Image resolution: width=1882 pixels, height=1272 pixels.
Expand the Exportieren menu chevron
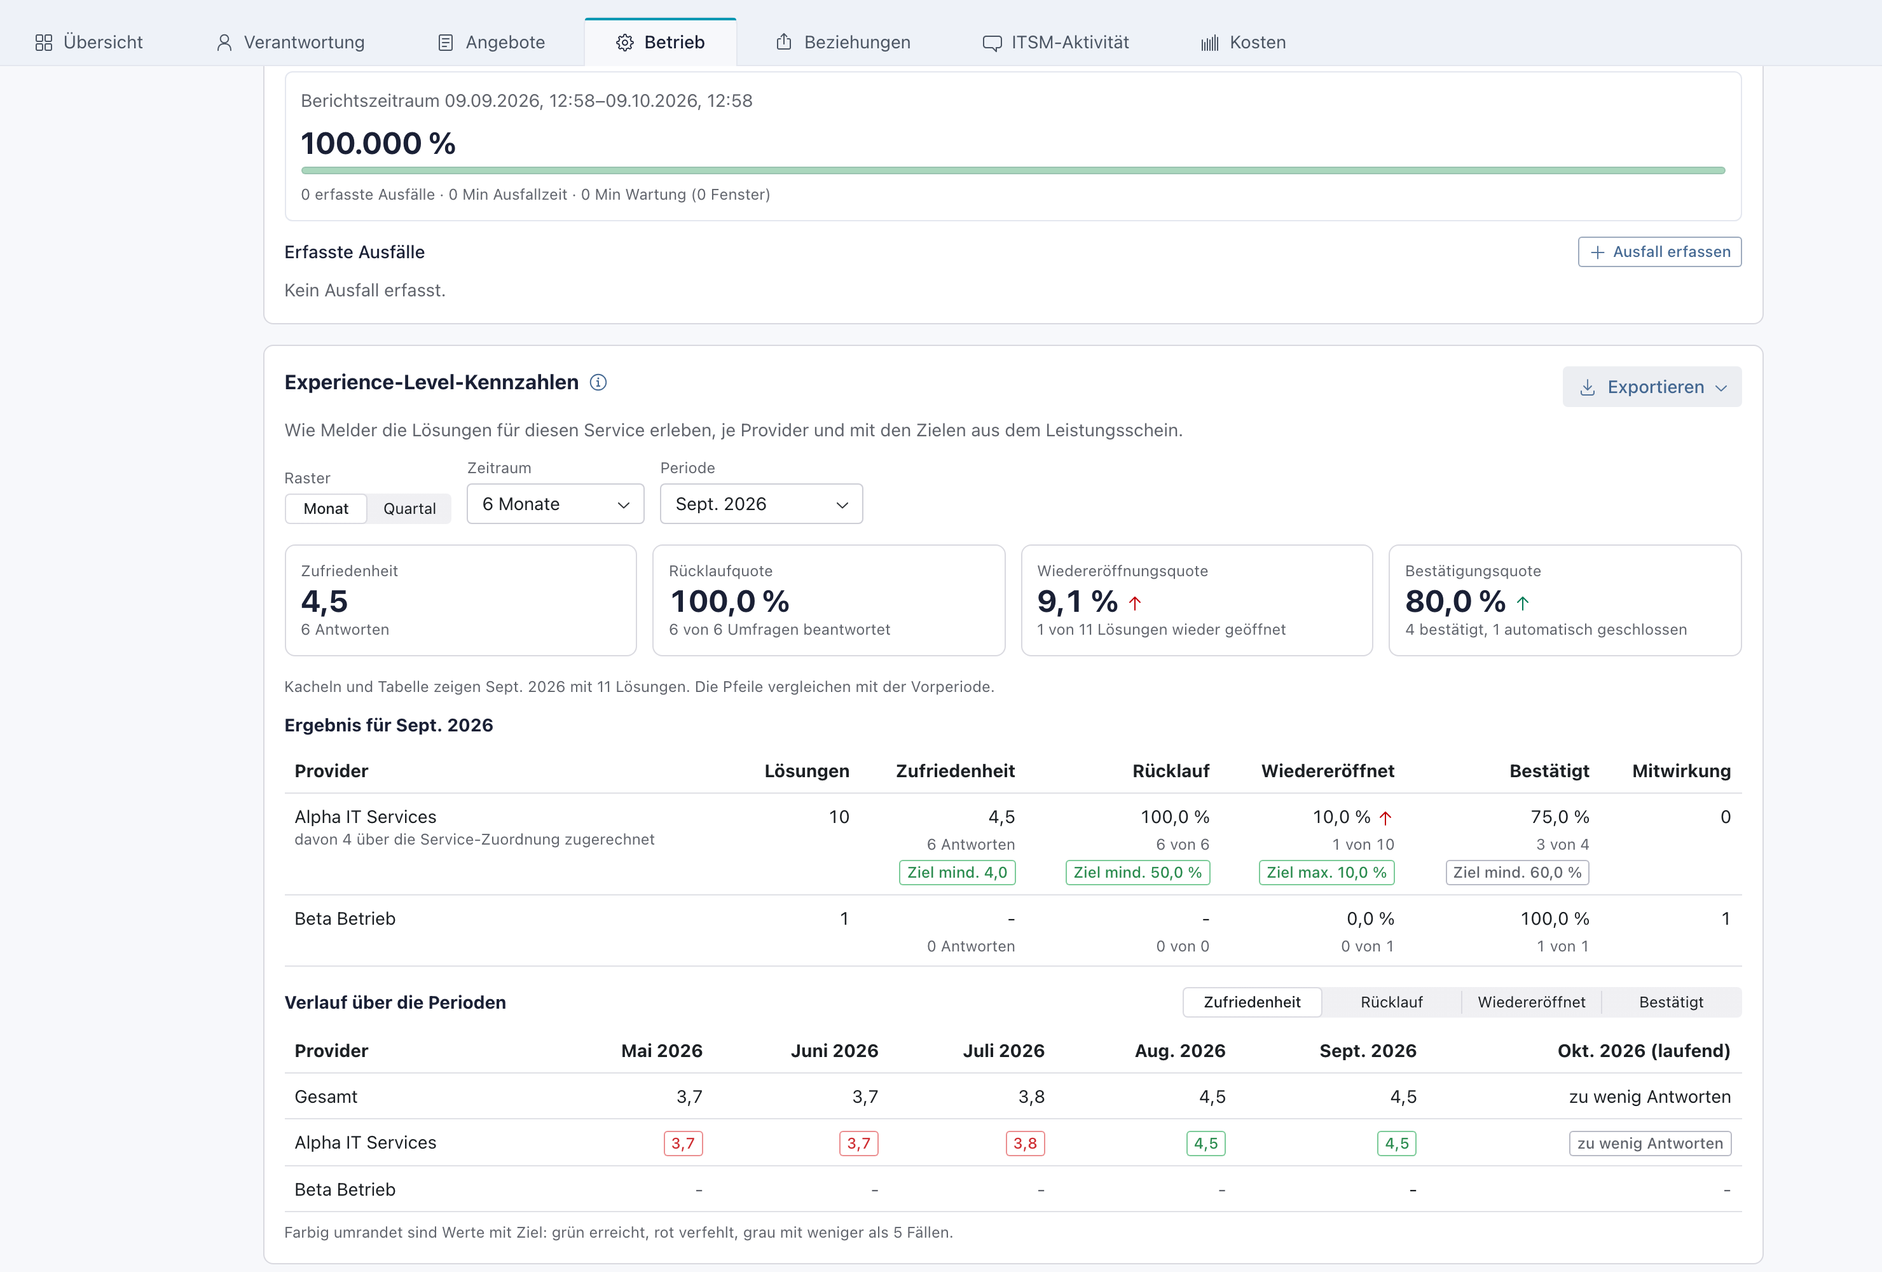[1721, 388]
